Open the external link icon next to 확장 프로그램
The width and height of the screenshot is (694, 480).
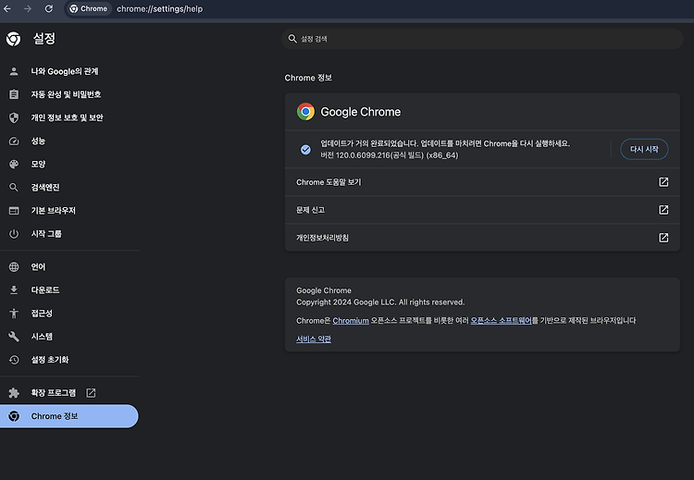click(91, 393)
